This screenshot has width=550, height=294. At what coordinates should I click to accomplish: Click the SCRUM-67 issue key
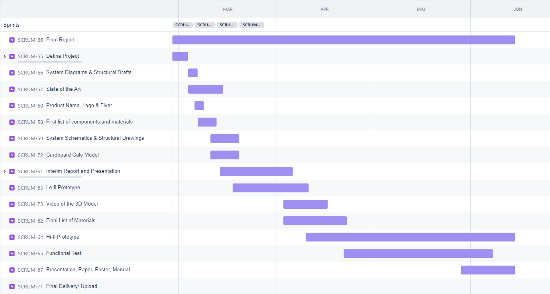point(30,270)
